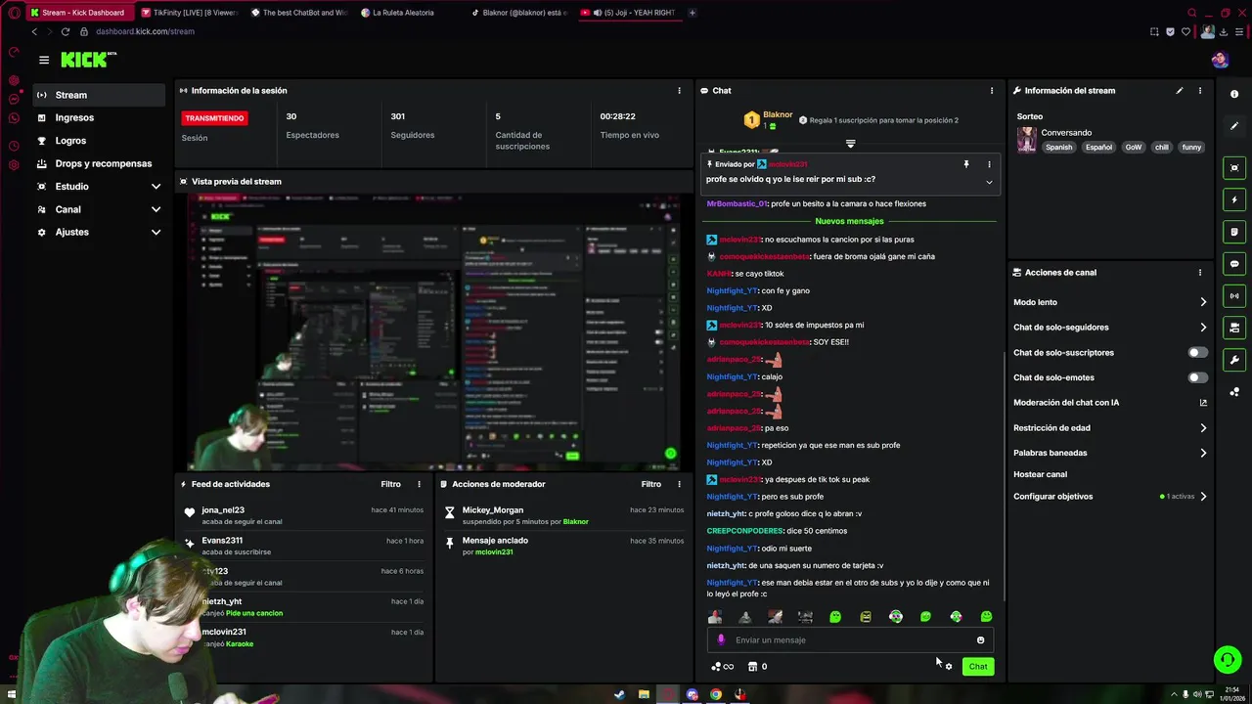Open Steam from the taskbar
The image size is (1252, 704).
(x=619, y=695)
